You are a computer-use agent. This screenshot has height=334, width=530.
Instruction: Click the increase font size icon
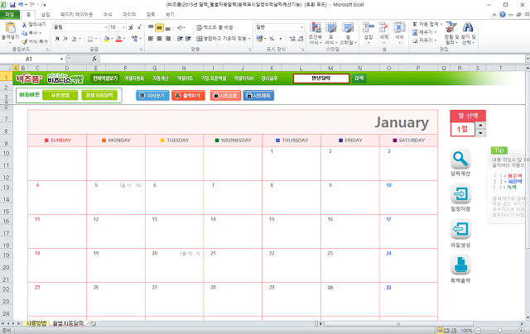131,27
